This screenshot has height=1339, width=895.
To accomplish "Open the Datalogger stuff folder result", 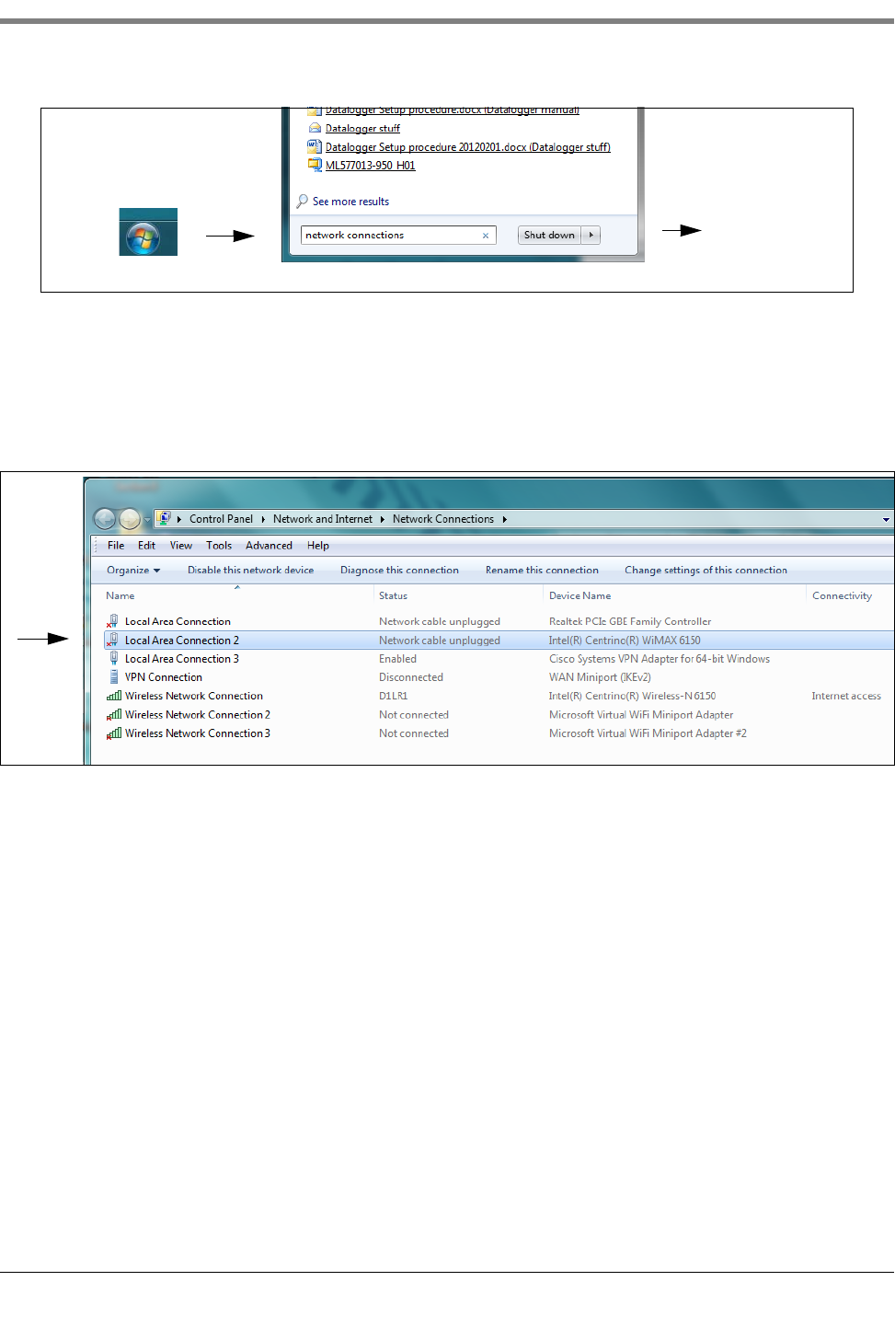I will point(362,129).
